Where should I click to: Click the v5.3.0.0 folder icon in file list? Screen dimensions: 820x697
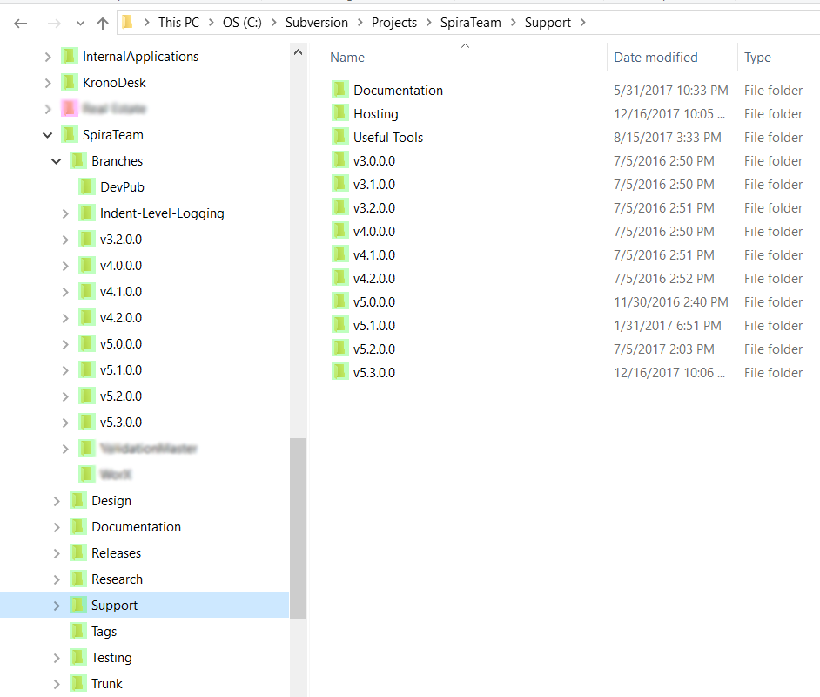(339, 372)
